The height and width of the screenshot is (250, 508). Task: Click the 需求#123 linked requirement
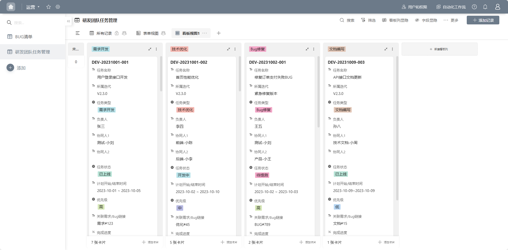pos(105,223)
